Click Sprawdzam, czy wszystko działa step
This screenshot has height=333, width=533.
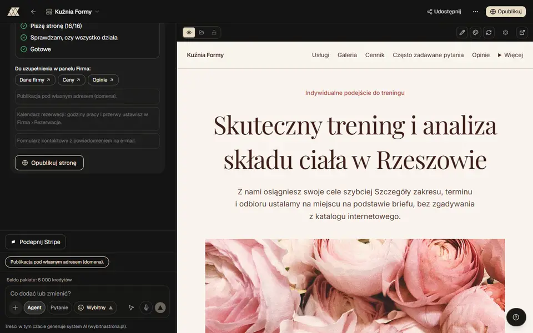(74, 38)
